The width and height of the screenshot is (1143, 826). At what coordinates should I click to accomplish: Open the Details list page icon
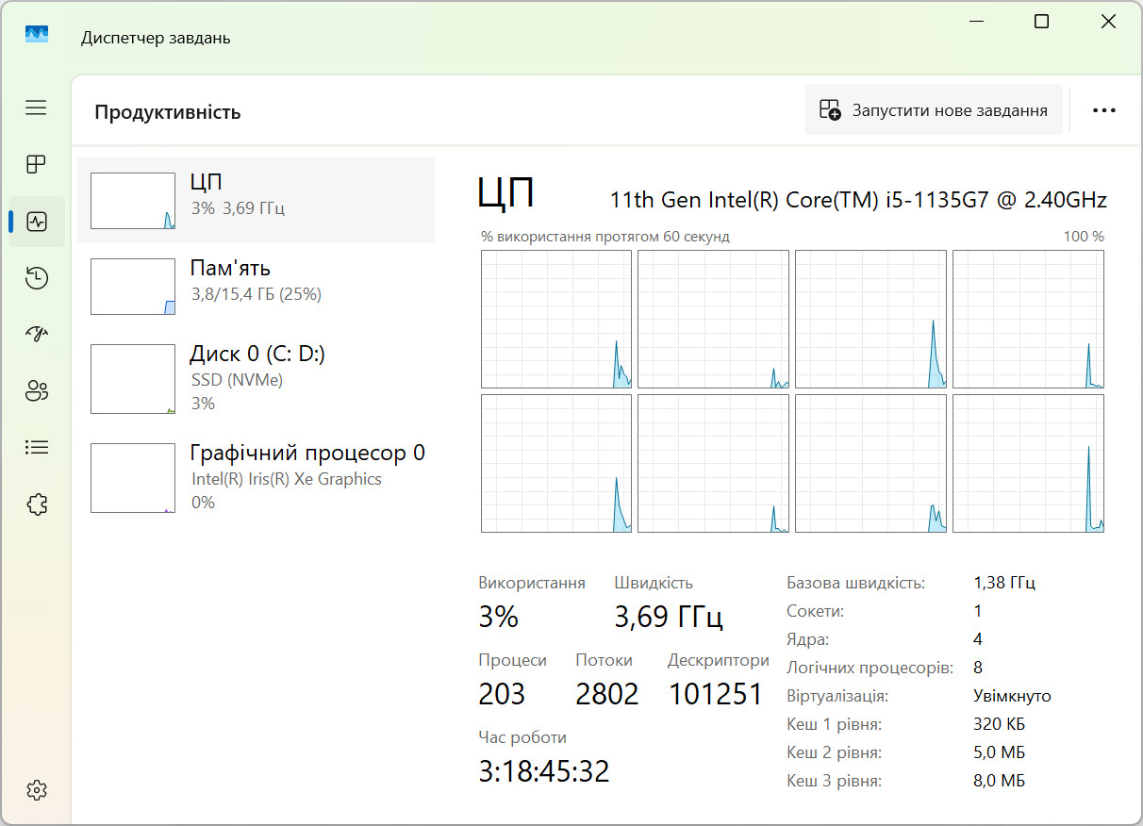37,447
